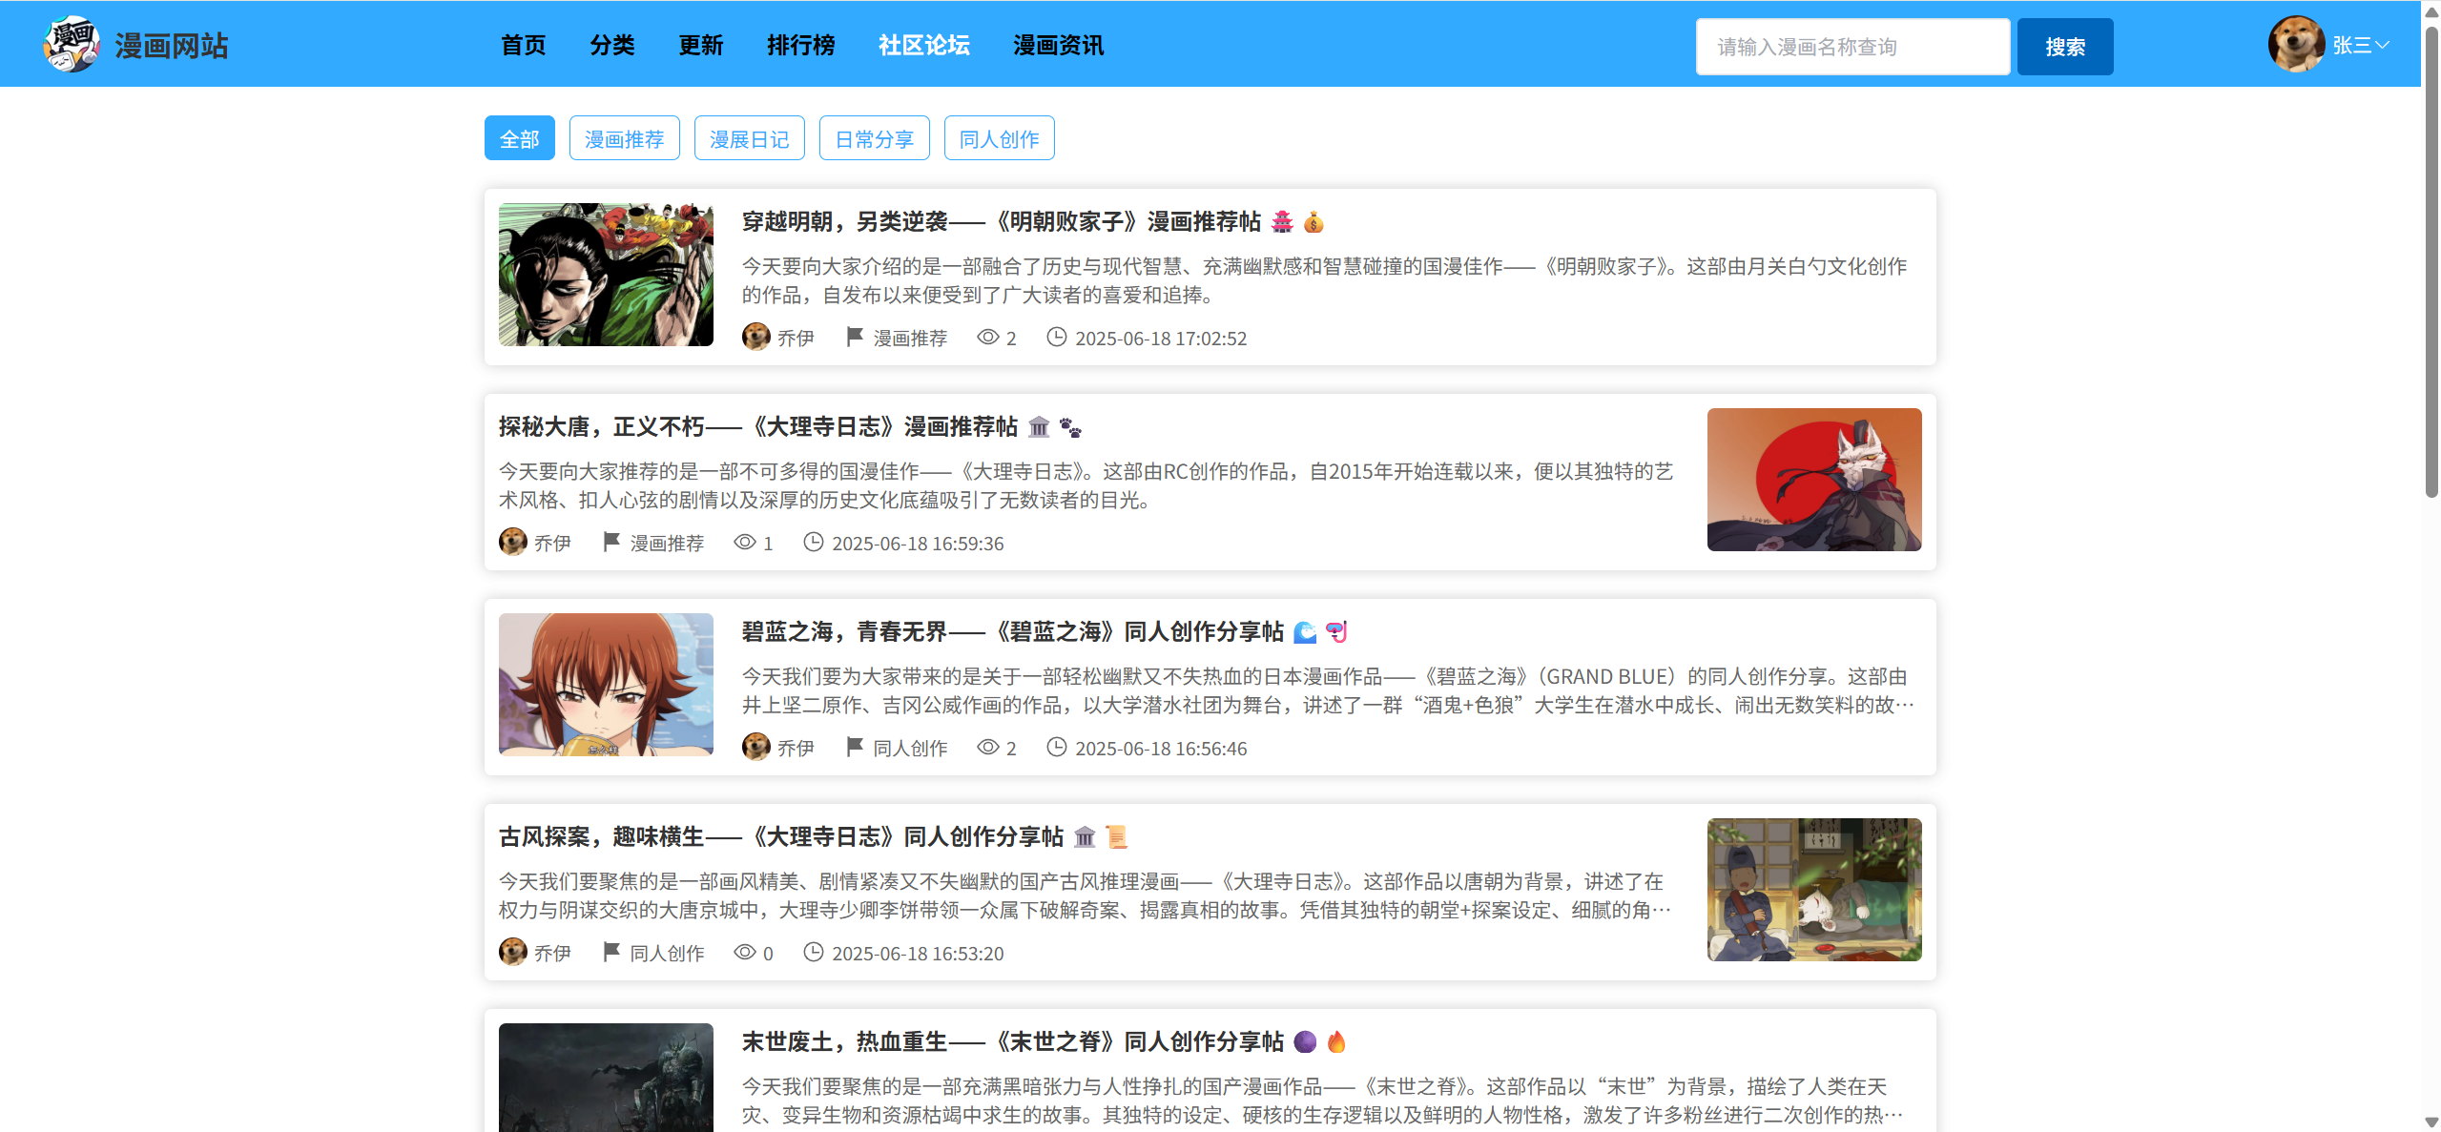Click the 漫画网站 site logo icon
Viewport: 2441px width, 1132px height.
pyautogui.click(x=72, y=44)
